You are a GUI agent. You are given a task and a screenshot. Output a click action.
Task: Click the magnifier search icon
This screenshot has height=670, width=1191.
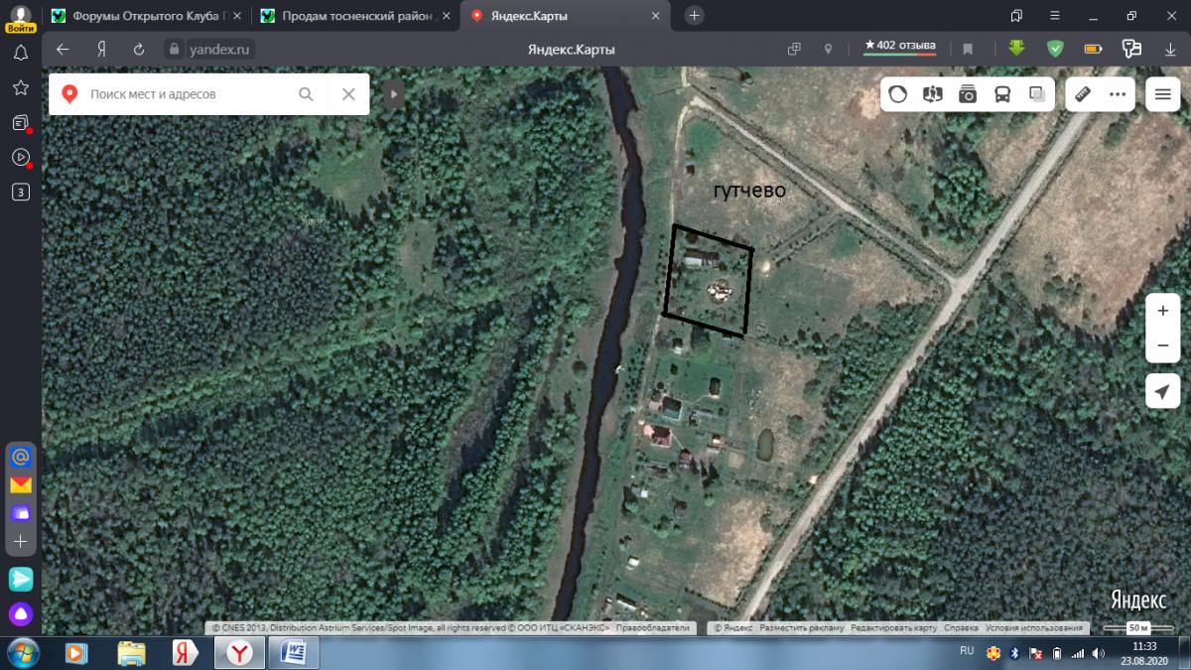click(x=307, y=94)
